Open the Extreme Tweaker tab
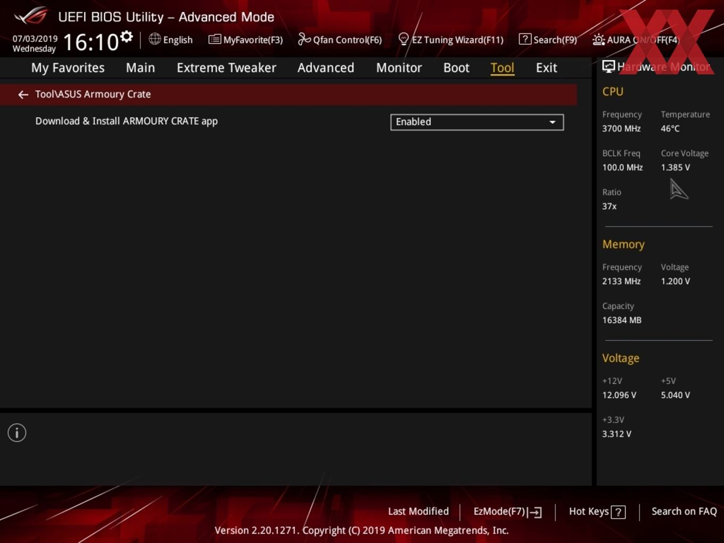Image resolution: width=724 pixels, height=543 pixels. coord(226,68)
